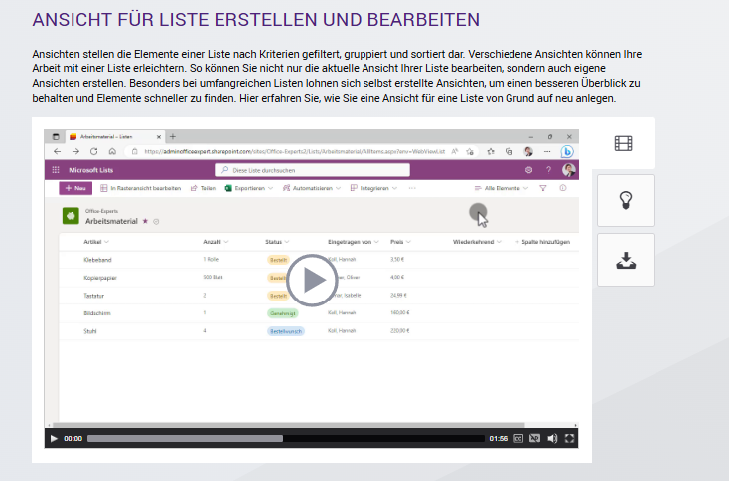The width and height of the screenshot is (729, 481).
Task: Expand the Automatisieren dropdown
Action: click(312, 188)
